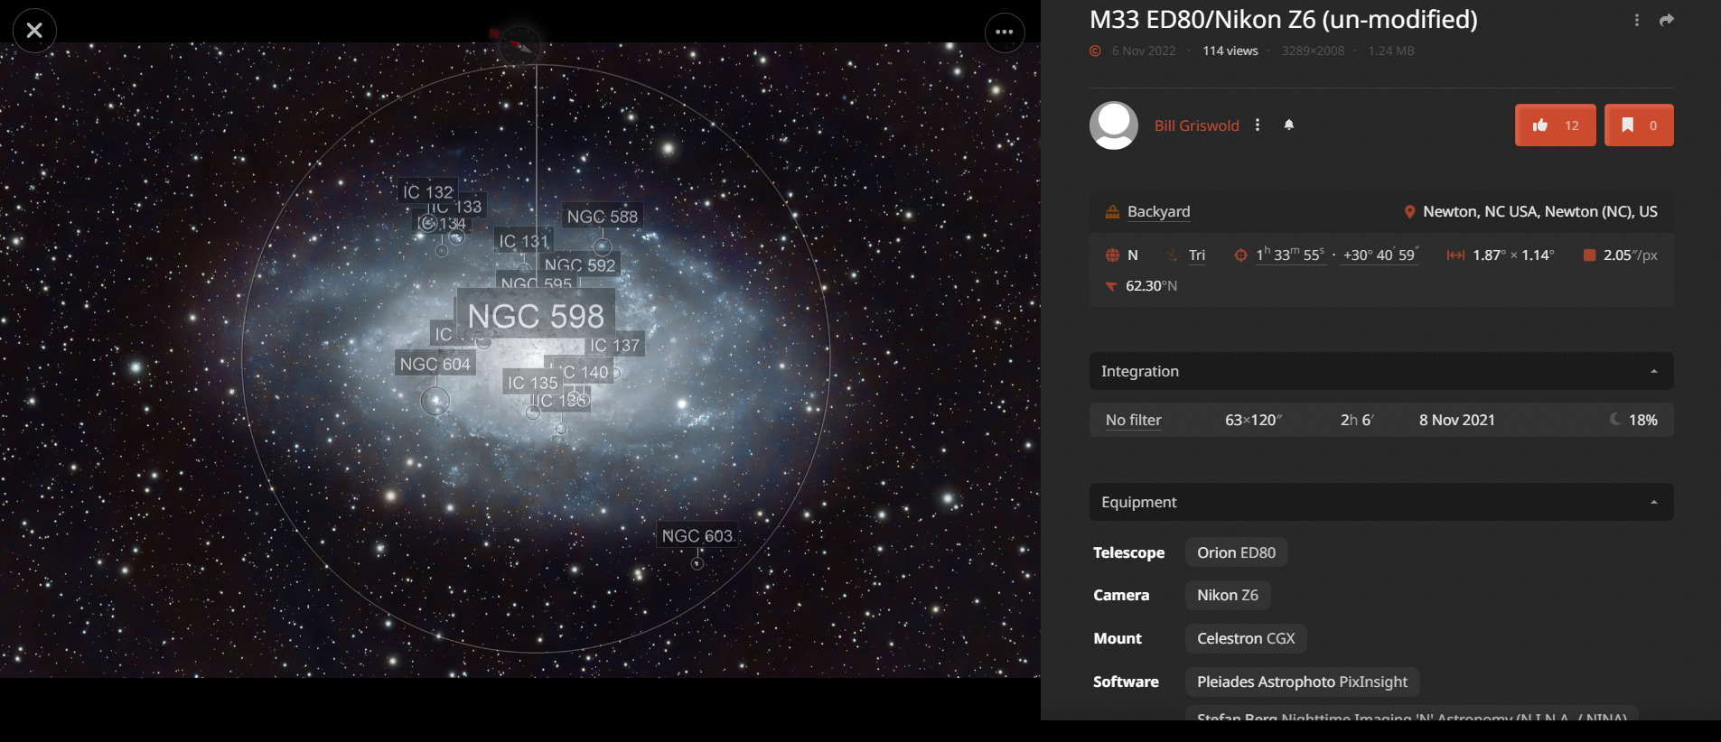Click the orientation value 62.30°N

pos(1151,286)
